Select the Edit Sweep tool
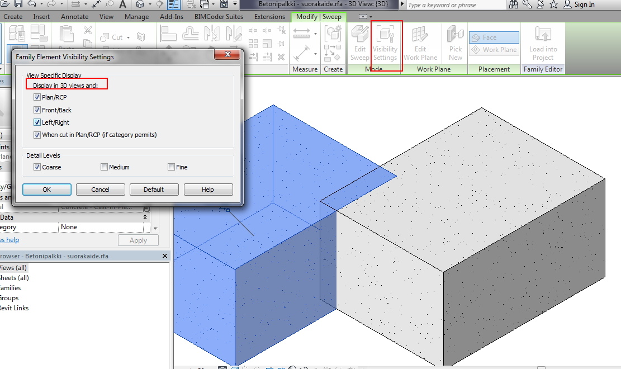Image resolution: width=621 pixels, height=369 pixels. (359, 44)
